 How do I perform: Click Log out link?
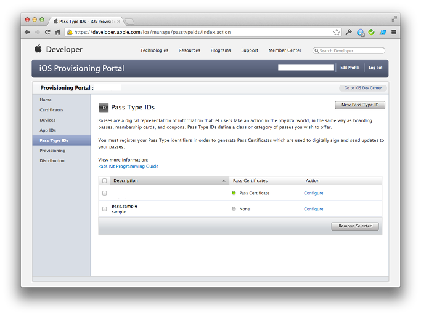click(x=375, y=68)
